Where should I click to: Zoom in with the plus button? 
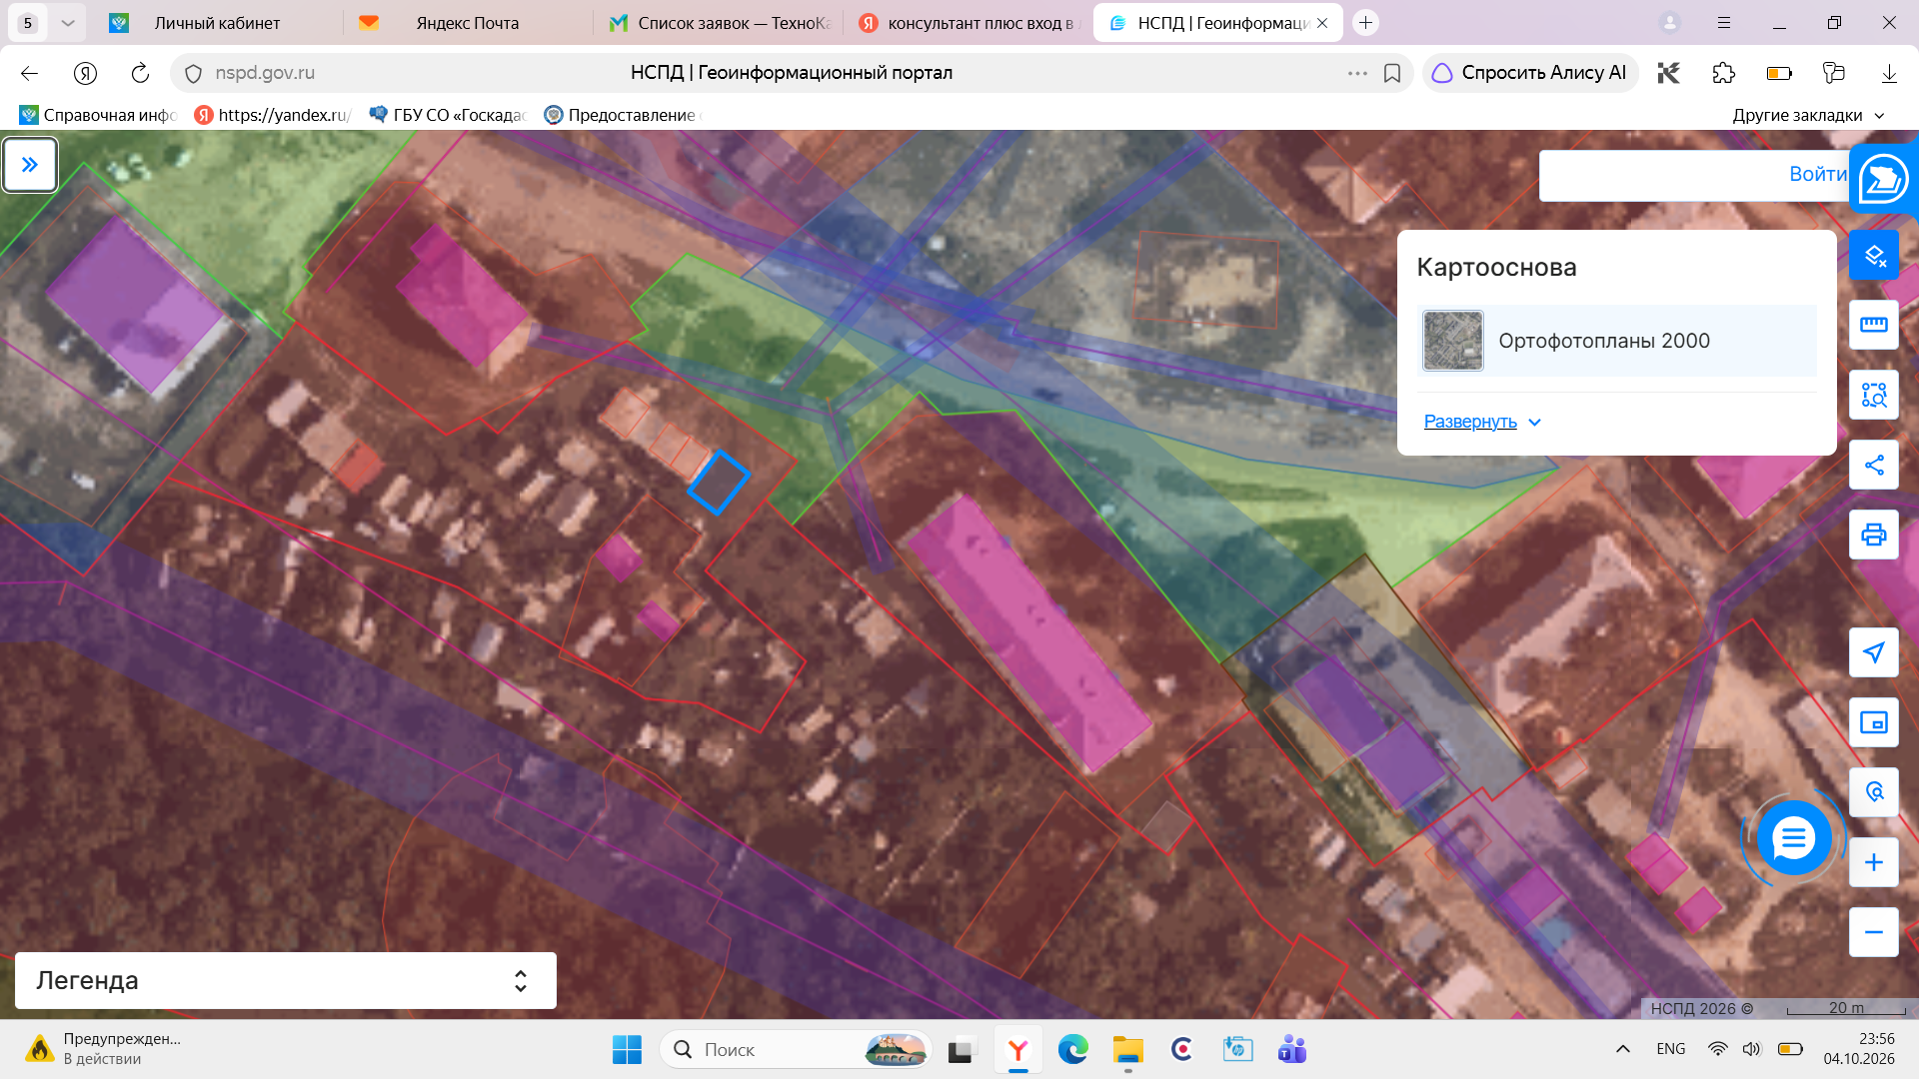click(x=1873, y=862)
